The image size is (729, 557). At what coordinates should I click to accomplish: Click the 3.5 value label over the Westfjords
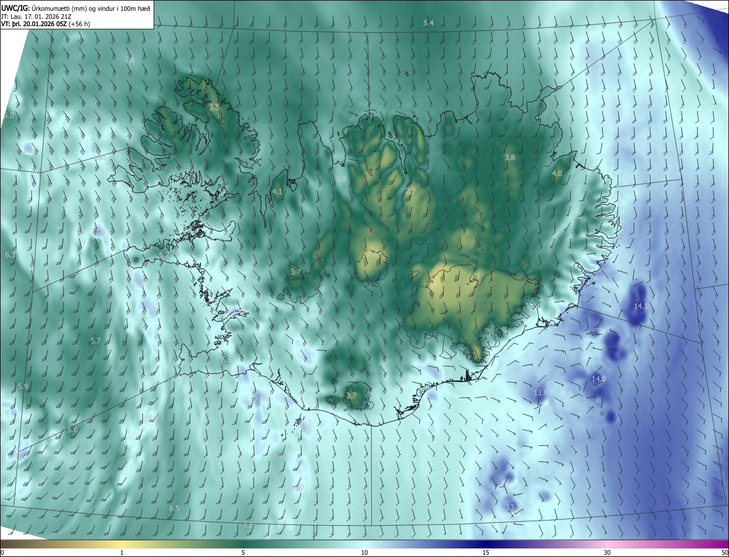[x=214, y=107]
